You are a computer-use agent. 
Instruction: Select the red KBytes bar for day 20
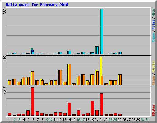pyautogui.click(x=97, y=113)
